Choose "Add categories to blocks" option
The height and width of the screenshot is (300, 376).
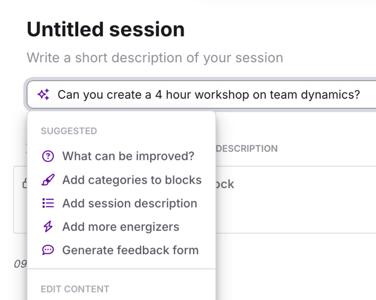[x=132, y=180]
